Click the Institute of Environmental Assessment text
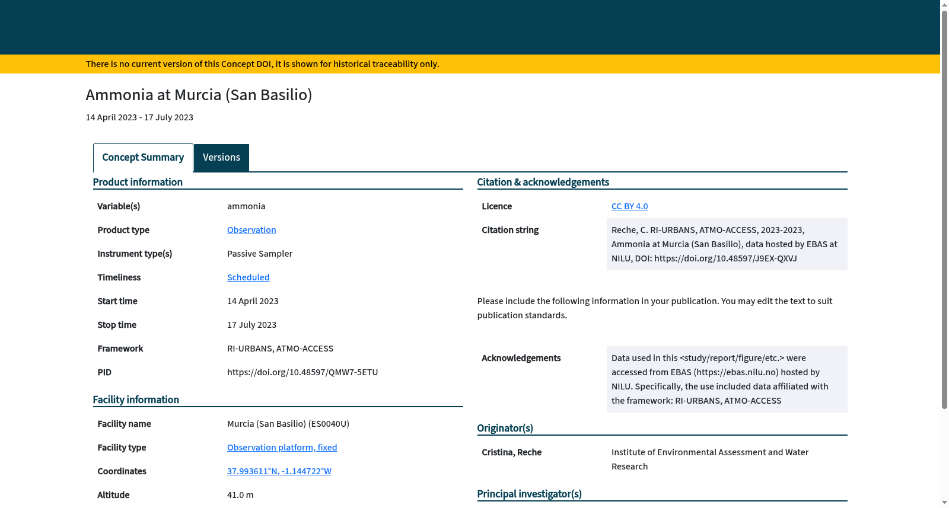Image resolution: width=949 pixels, height=508 pixels. tap(710, 459)
